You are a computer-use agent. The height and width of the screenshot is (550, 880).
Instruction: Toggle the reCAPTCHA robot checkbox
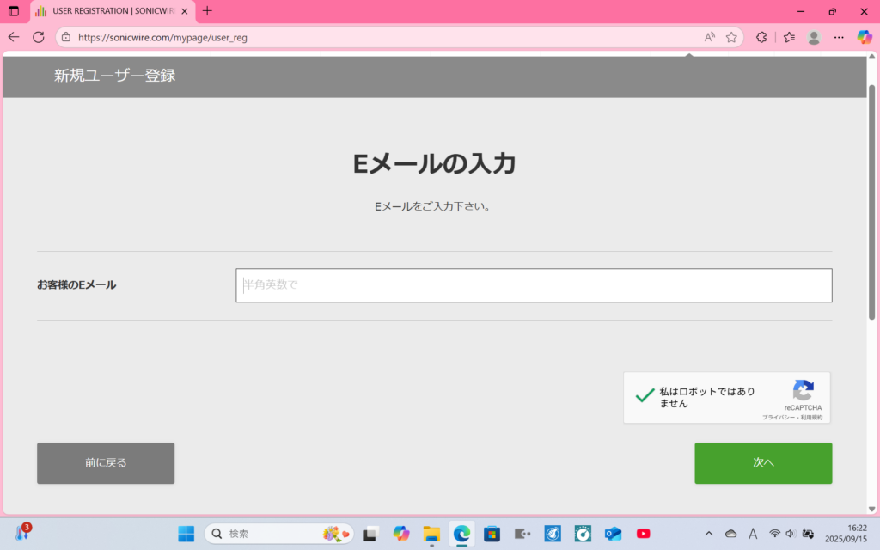pyautogui.click(x=645, y=396)
